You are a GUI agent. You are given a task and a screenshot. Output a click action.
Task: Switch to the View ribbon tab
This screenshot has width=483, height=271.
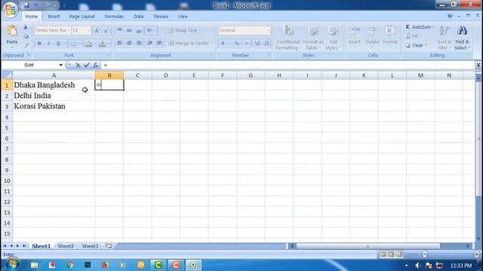pos(183,17)
